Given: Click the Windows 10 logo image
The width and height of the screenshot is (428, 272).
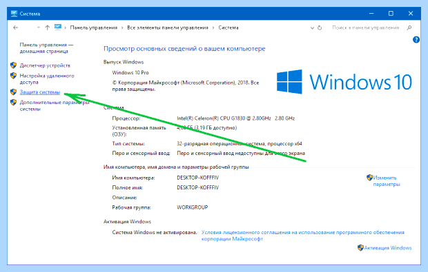Looking at the screenshot, I should [344, 82].
